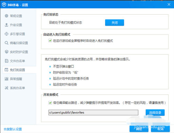Click the 360 shield logo in title bar

click(x=4, y=5)
